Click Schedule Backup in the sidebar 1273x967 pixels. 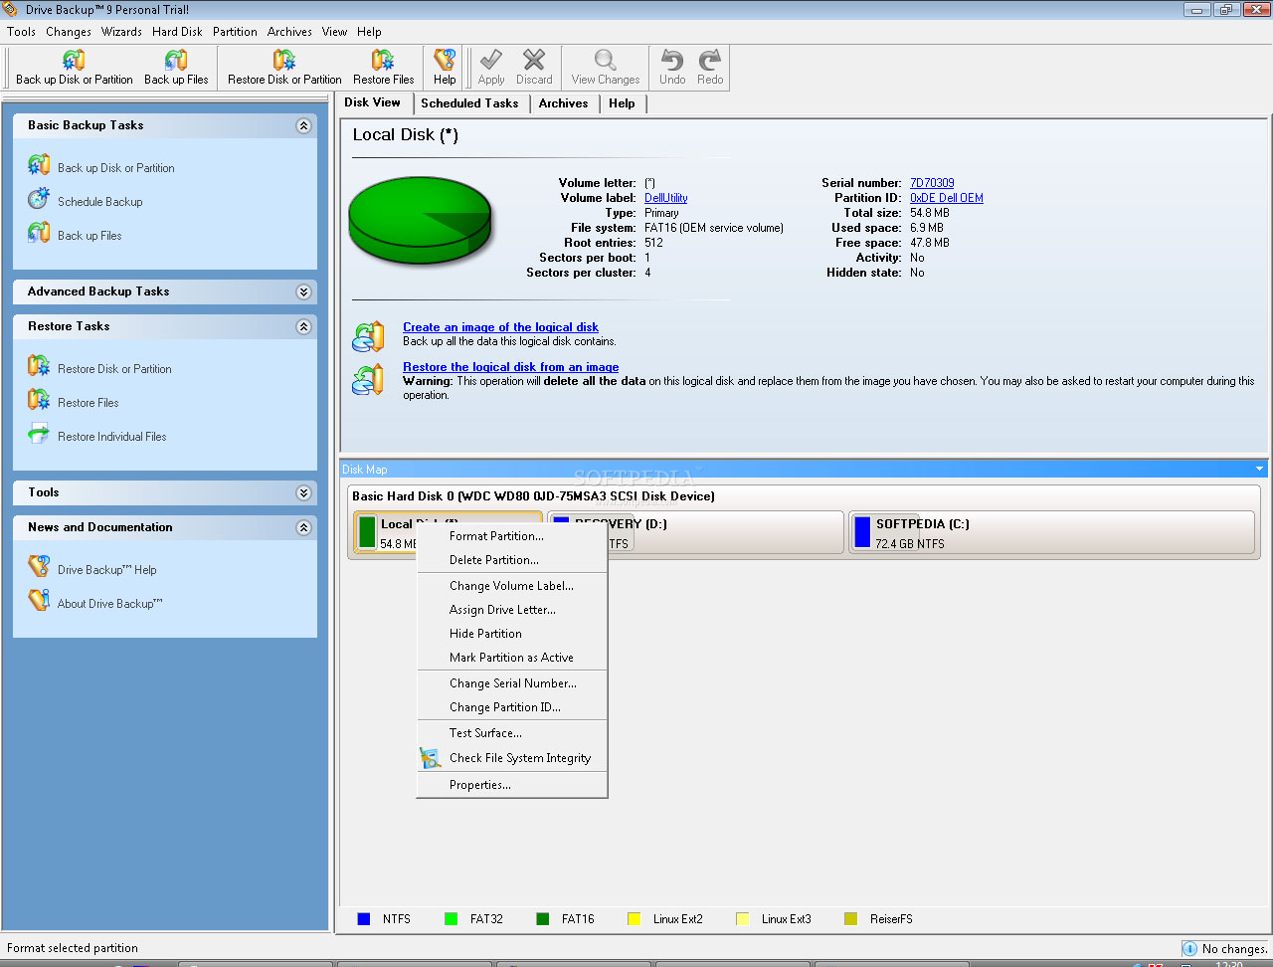99,202
